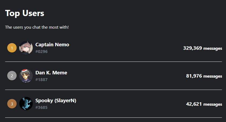226x122 pixels.
Task: Click the 42,621 messages count
Action: tap(204, 104)
